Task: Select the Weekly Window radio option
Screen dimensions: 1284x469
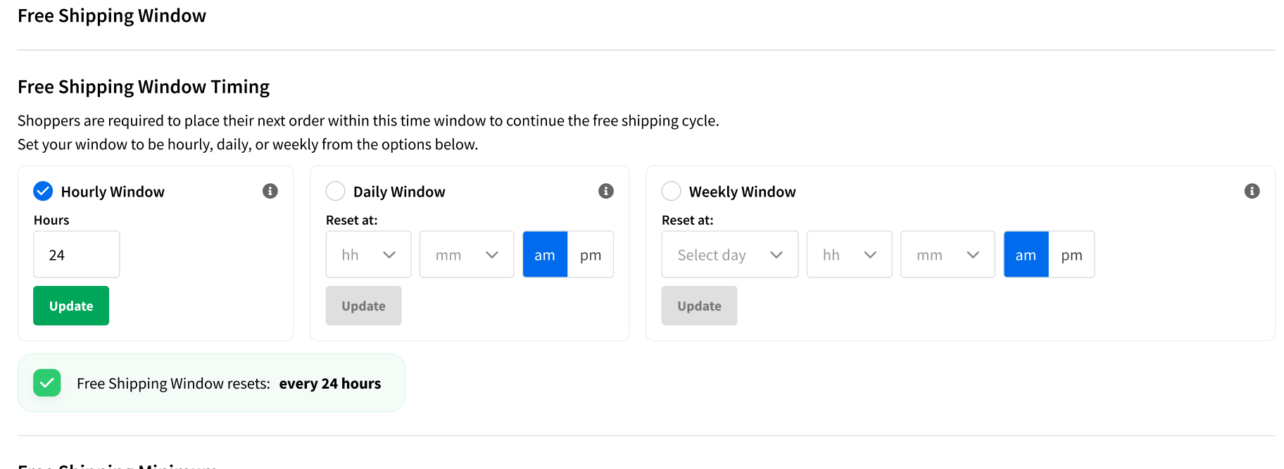Action: pyautogui.click(x=671, y=191)
